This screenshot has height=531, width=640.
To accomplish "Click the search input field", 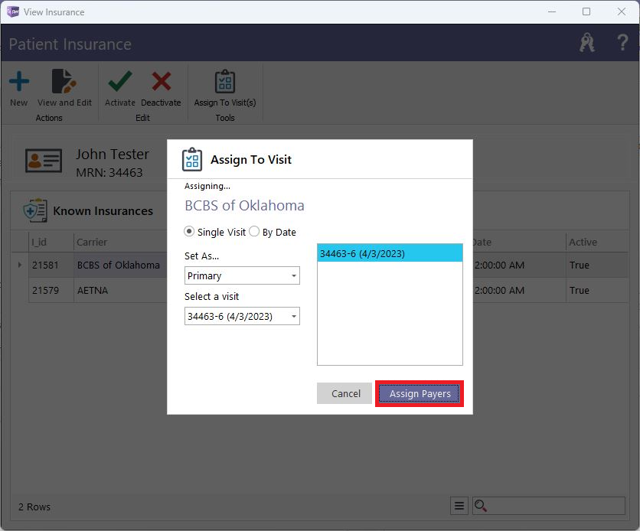I will click(549, 506).
